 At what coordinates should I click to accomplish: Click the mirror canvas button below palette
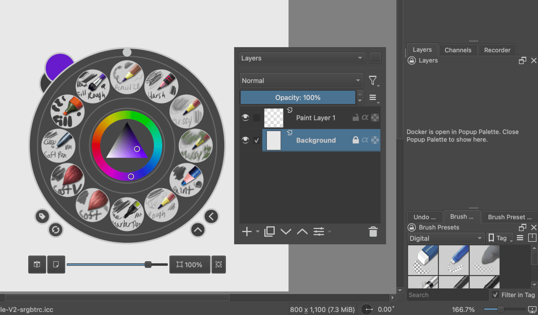click(37, 265)
